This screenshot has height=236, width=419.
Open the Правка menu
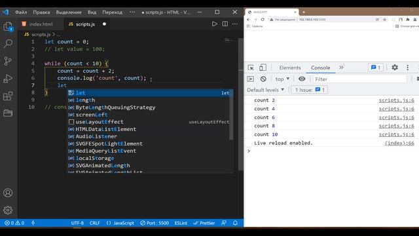pos(41,12)
